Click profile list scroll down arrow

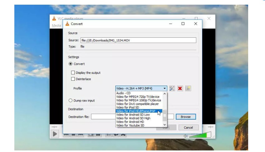pos(165,125)
